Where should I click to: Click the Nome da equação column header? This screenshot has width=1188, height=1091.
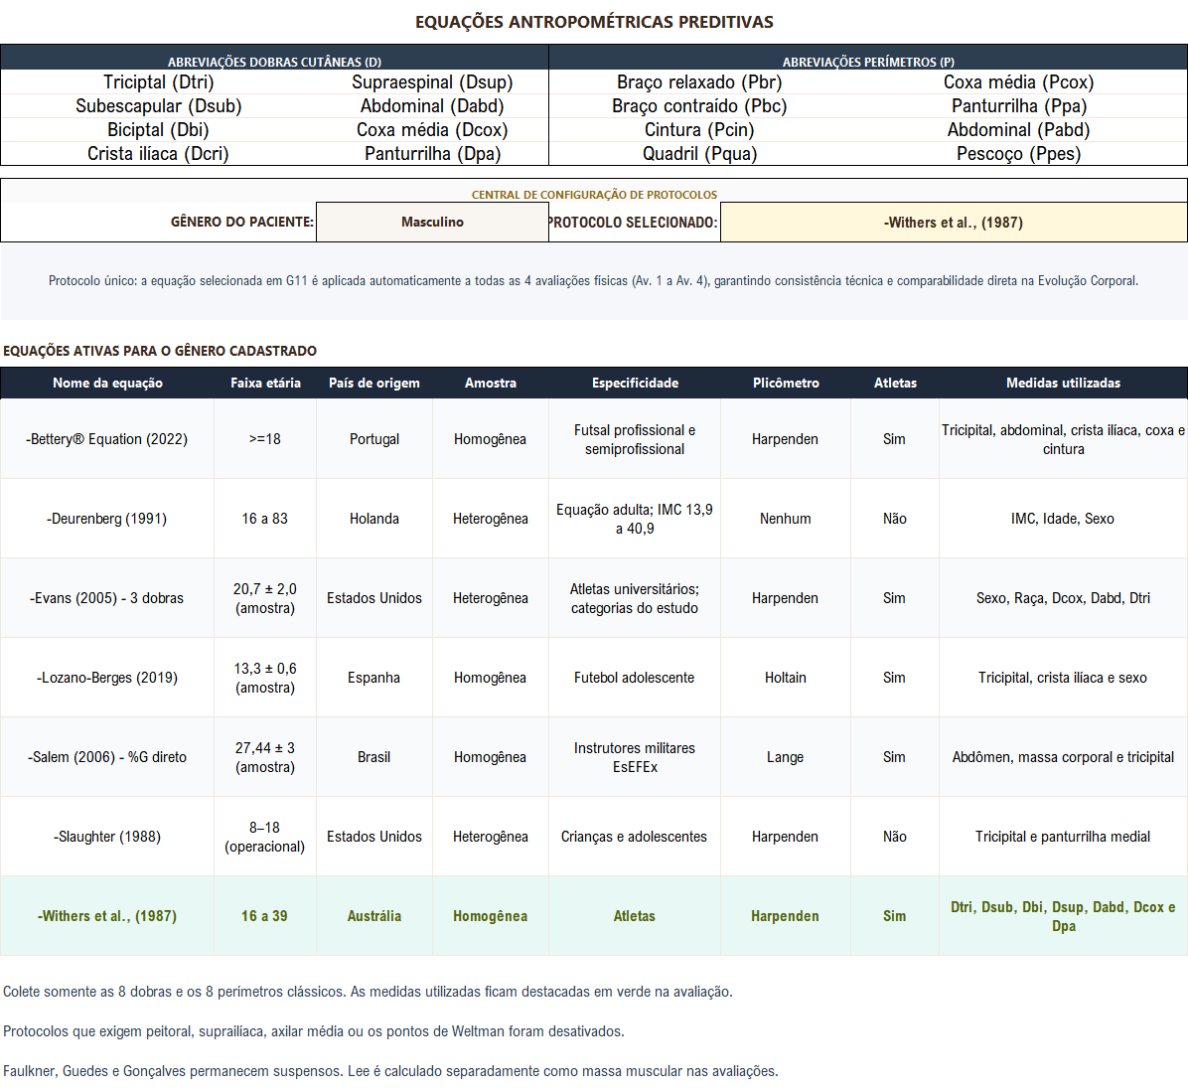107,384
